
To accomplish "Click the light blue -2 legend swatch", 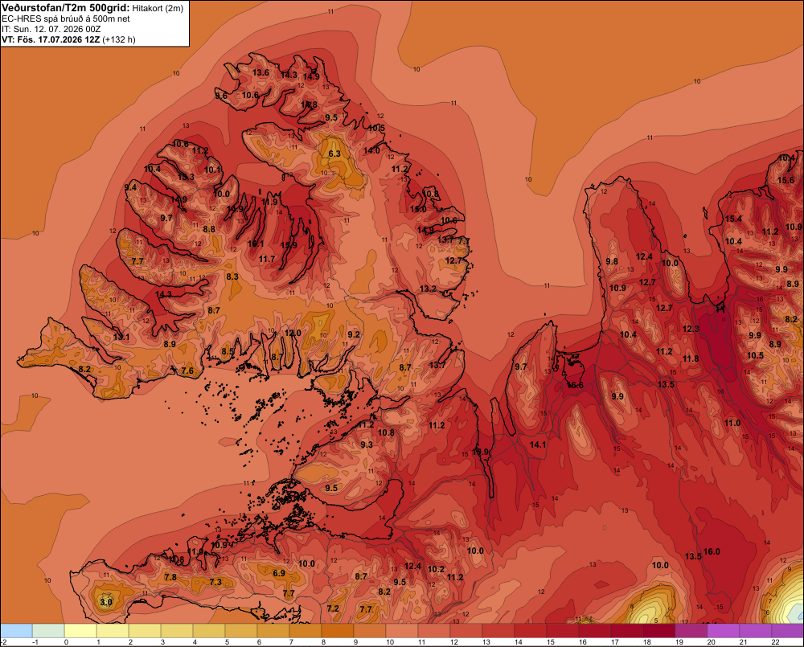I will coord(16,631).
